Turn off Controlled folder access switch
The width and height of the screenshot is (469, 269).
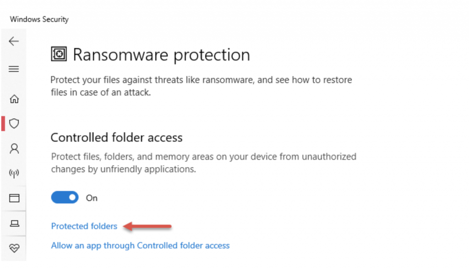click(65, 198)
